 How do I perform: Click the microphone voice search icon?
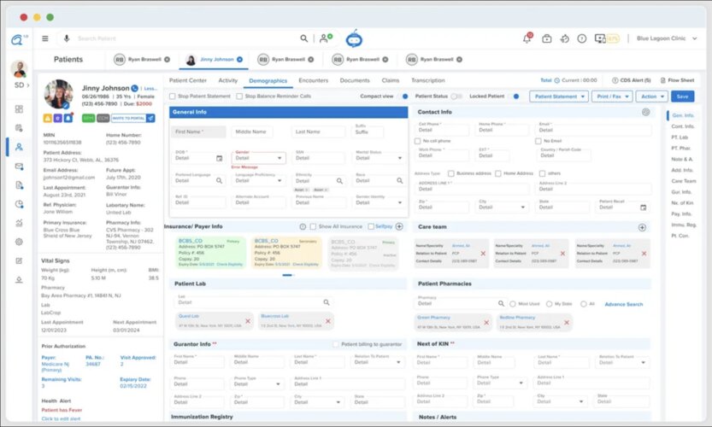click(x=68, y=38)
